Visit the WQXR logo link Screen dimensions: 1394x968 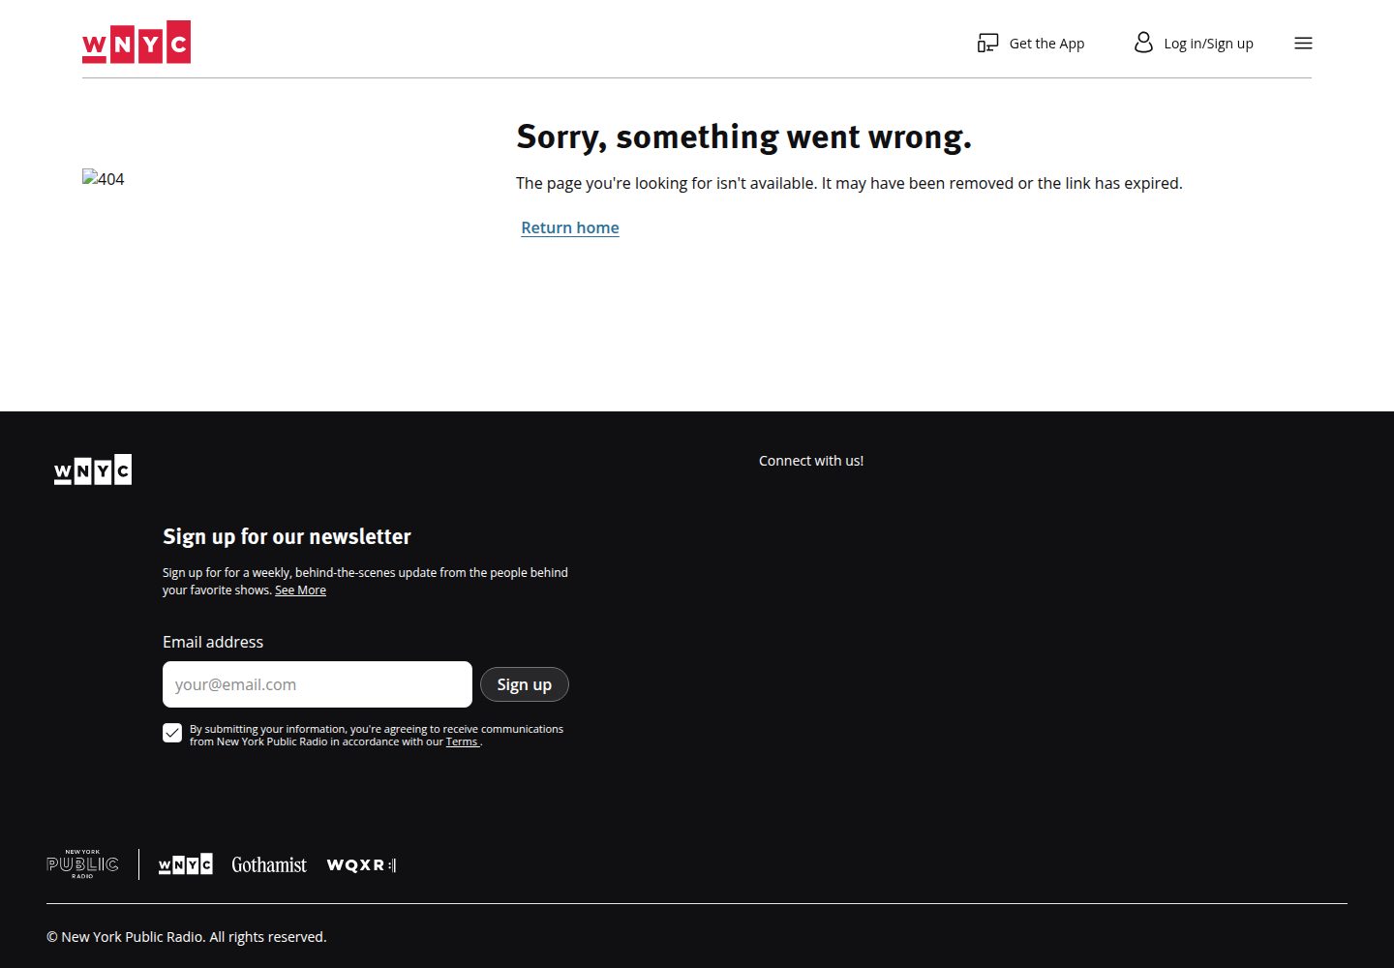click(362, 864)
